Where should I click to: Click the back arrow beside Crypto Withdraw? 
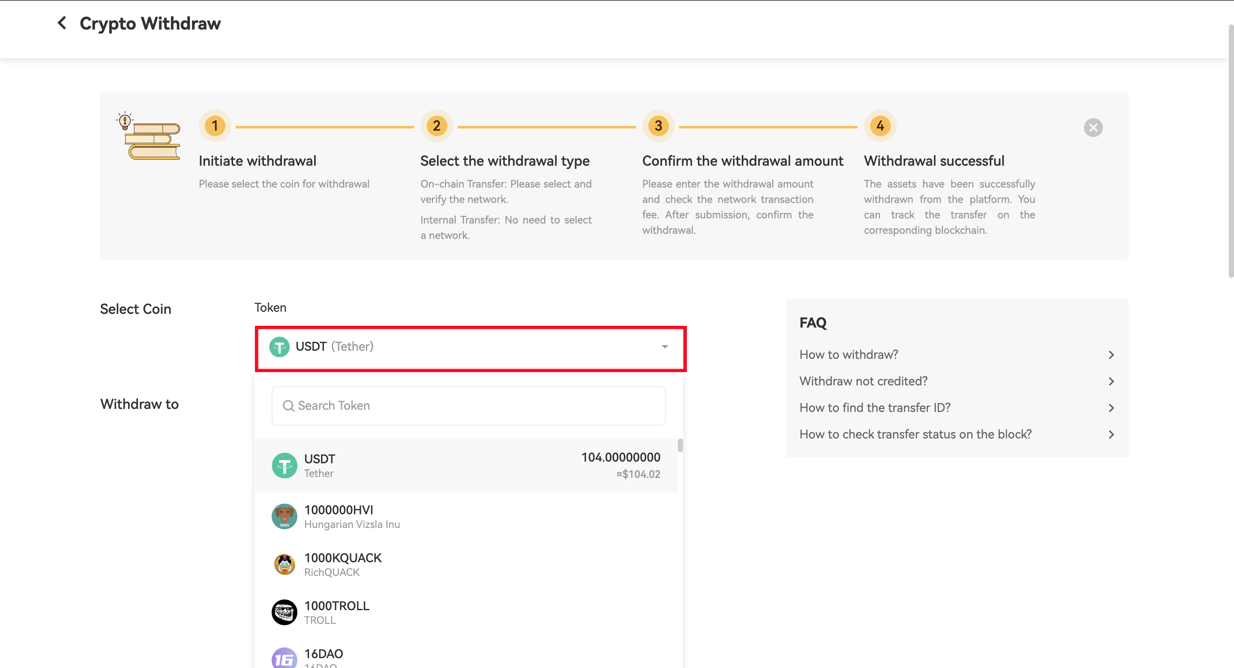62,23
